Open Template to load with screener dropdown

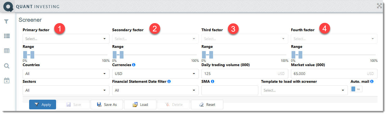point(304,90)
